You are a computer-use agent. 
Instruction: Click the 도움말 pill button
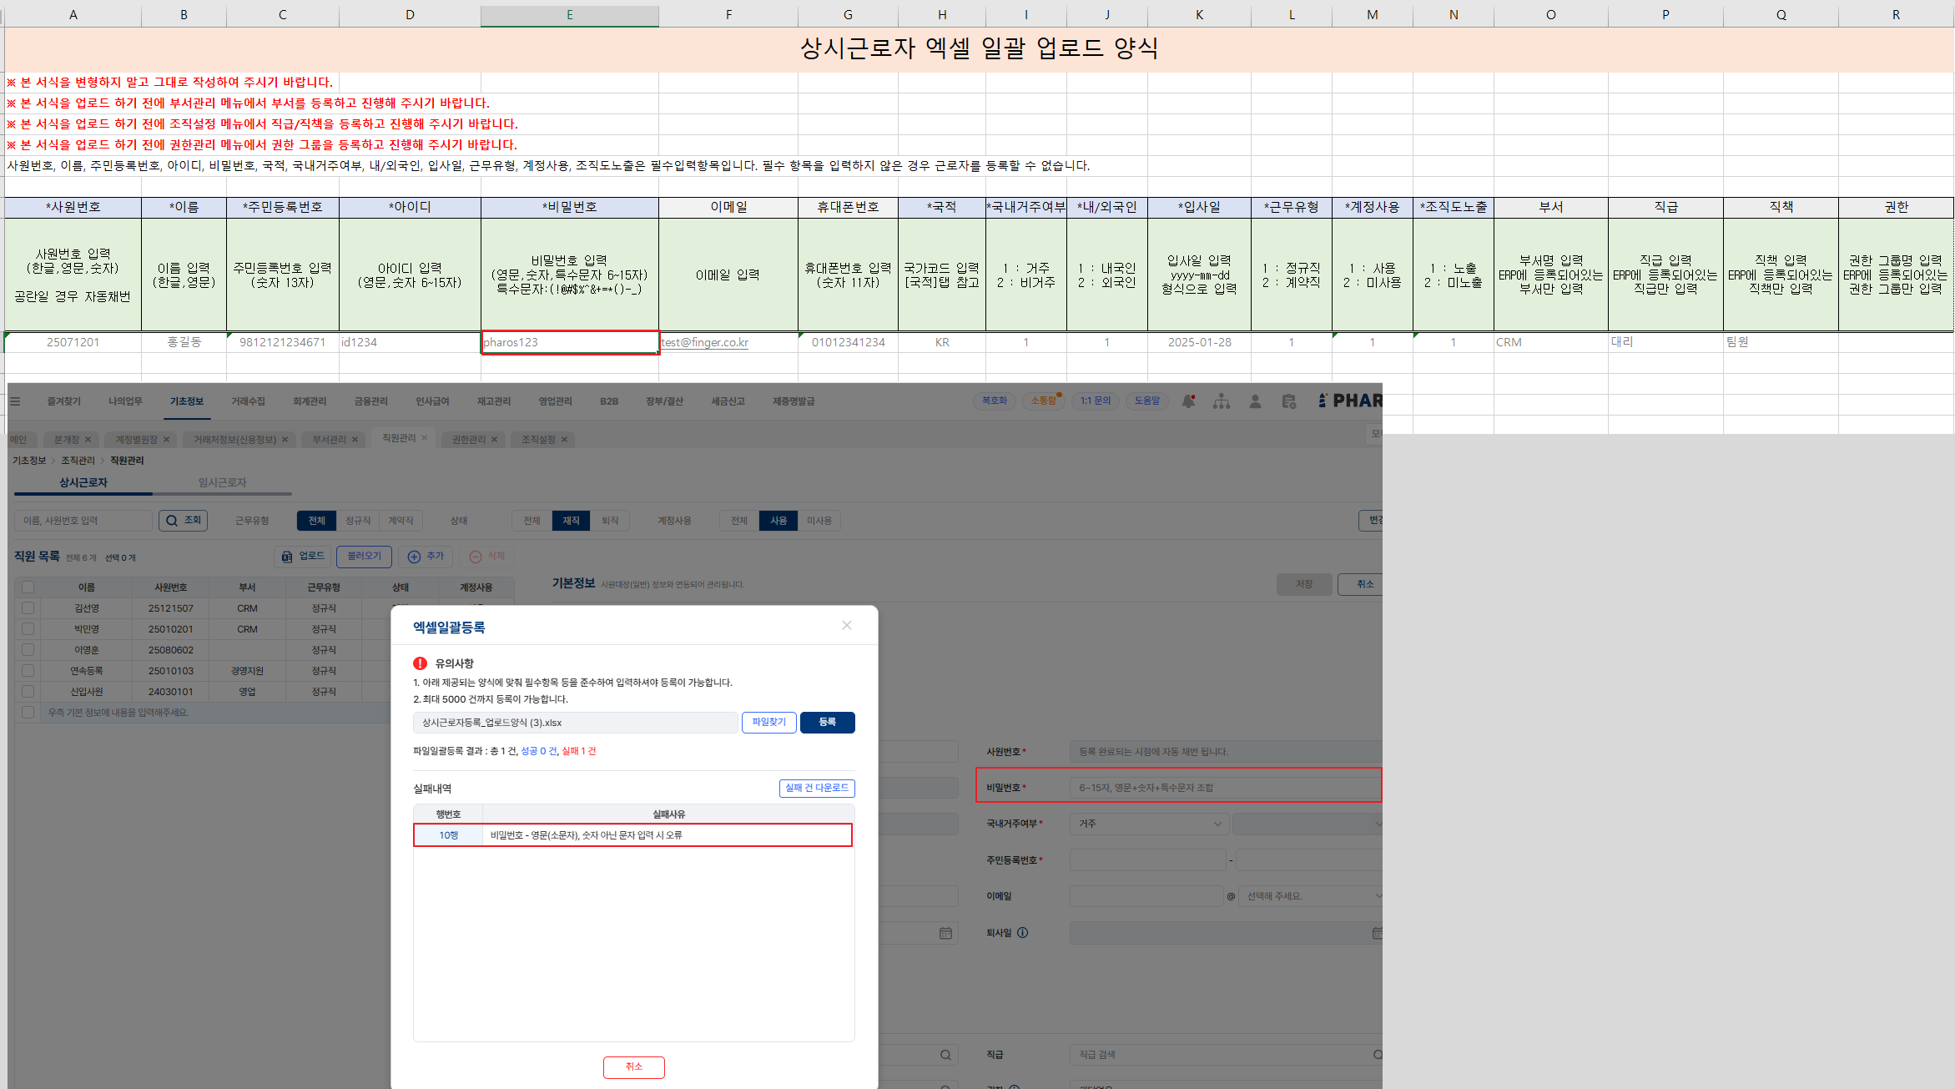(1146, 401)
